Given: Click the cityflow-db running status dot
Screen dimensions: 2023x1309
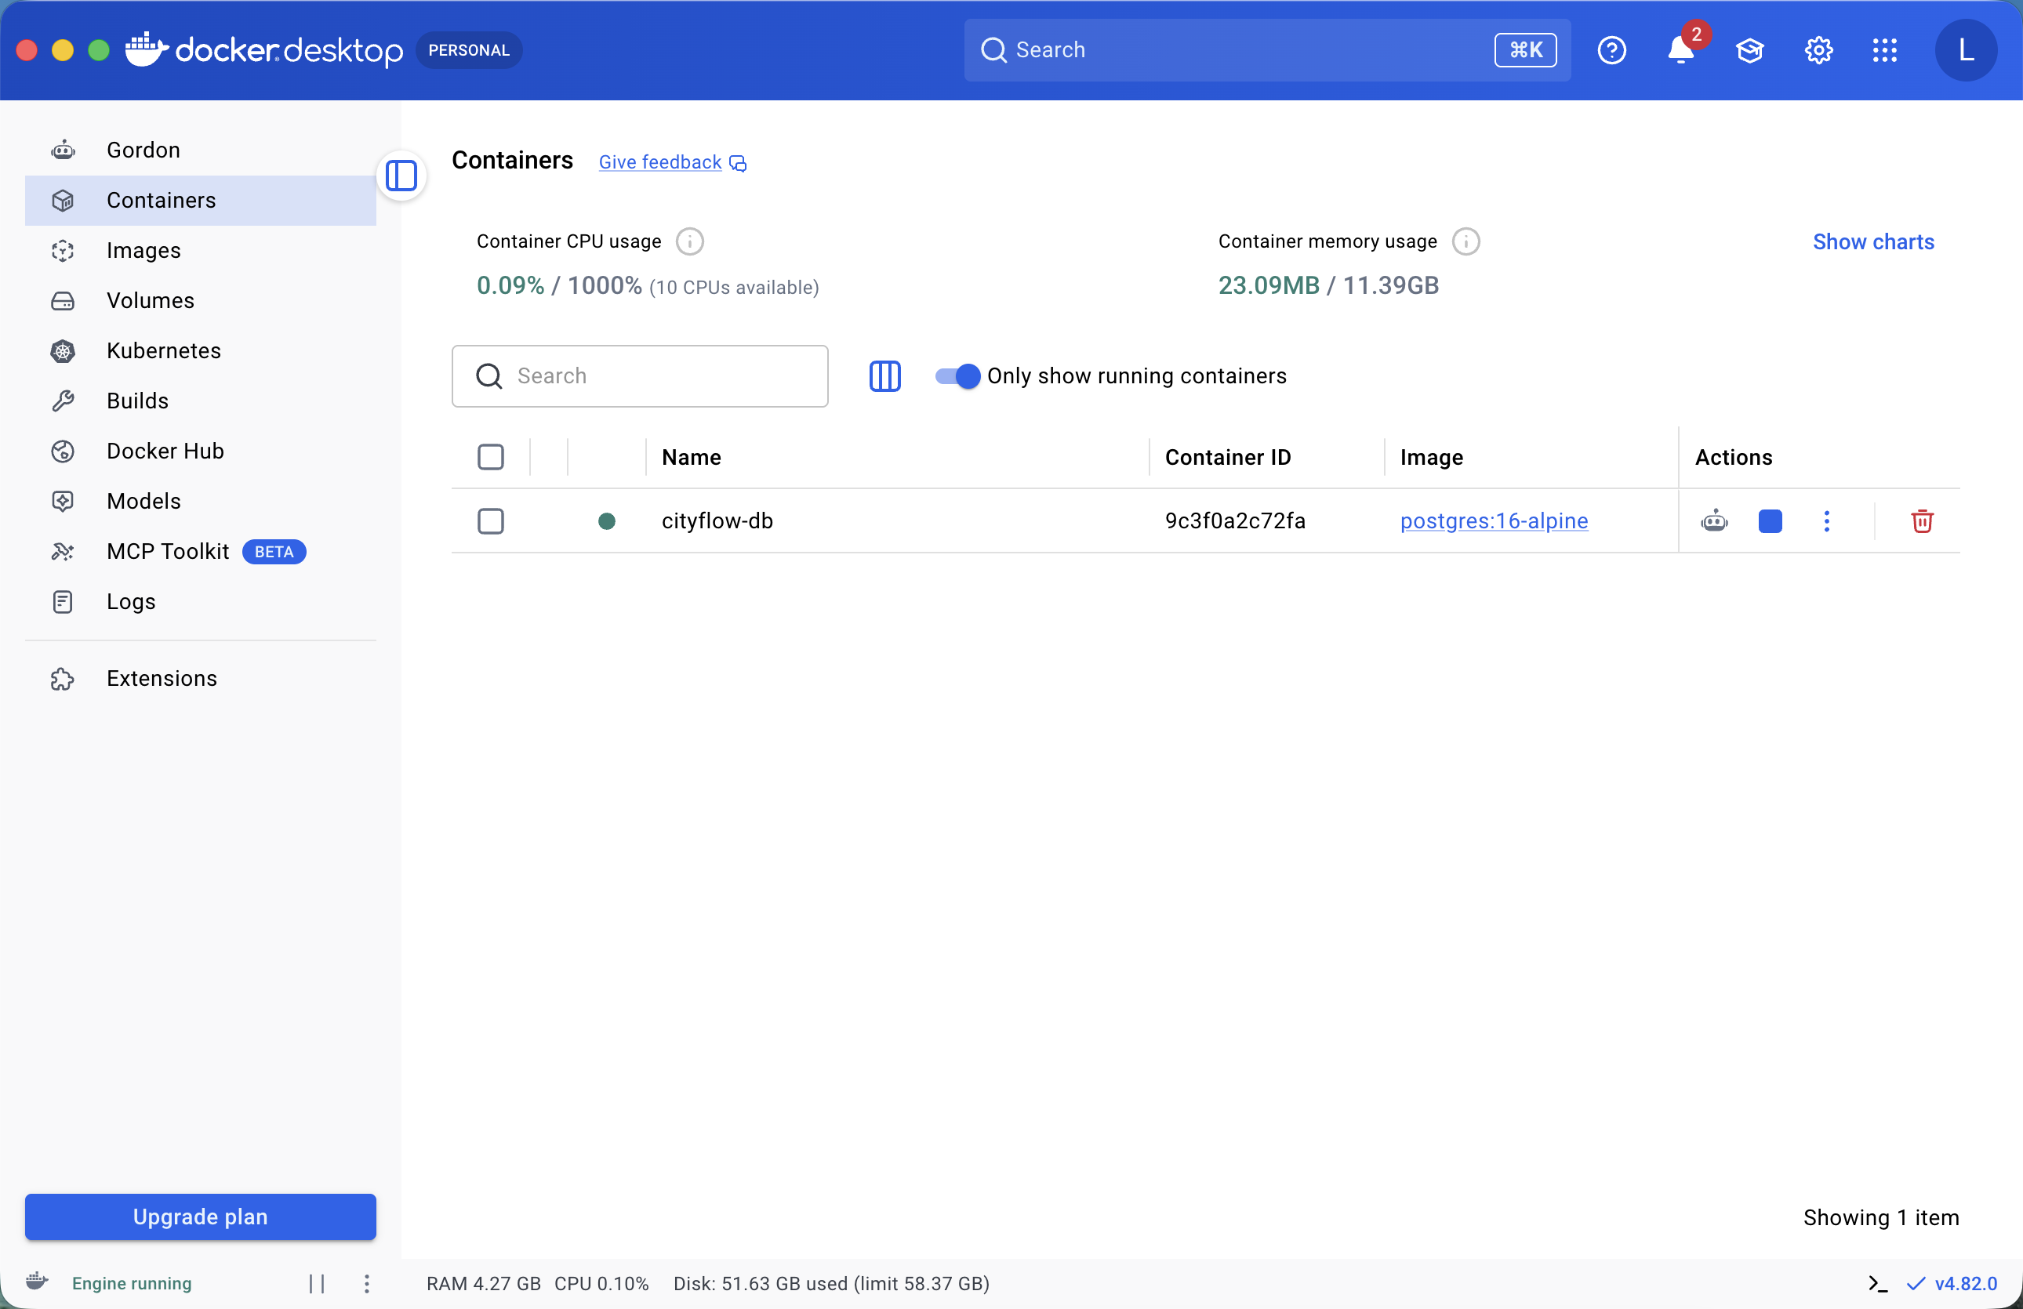Looking at the screenshot, I should pos(606,520).
